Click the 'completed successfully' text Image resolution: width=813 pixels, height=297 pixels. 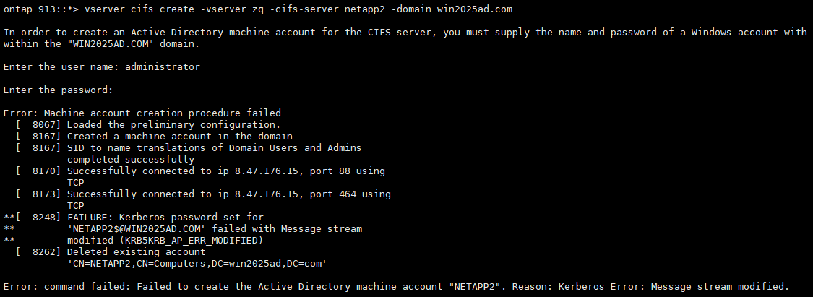(x=131, y=159)
